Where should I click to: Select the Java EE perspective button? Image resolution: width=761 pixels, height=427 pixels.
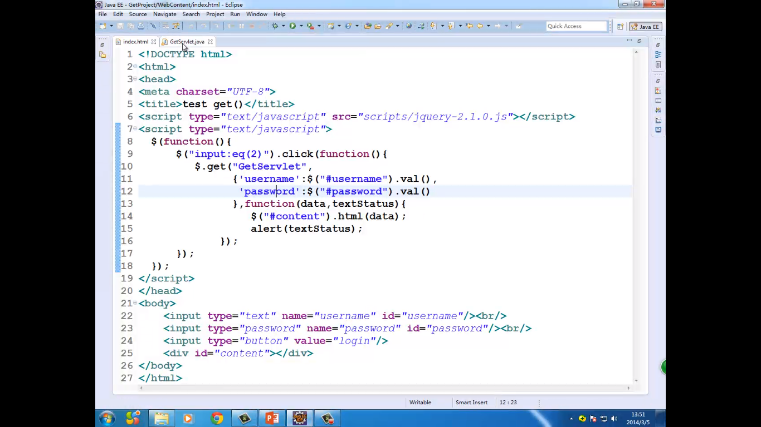(645, 26)
